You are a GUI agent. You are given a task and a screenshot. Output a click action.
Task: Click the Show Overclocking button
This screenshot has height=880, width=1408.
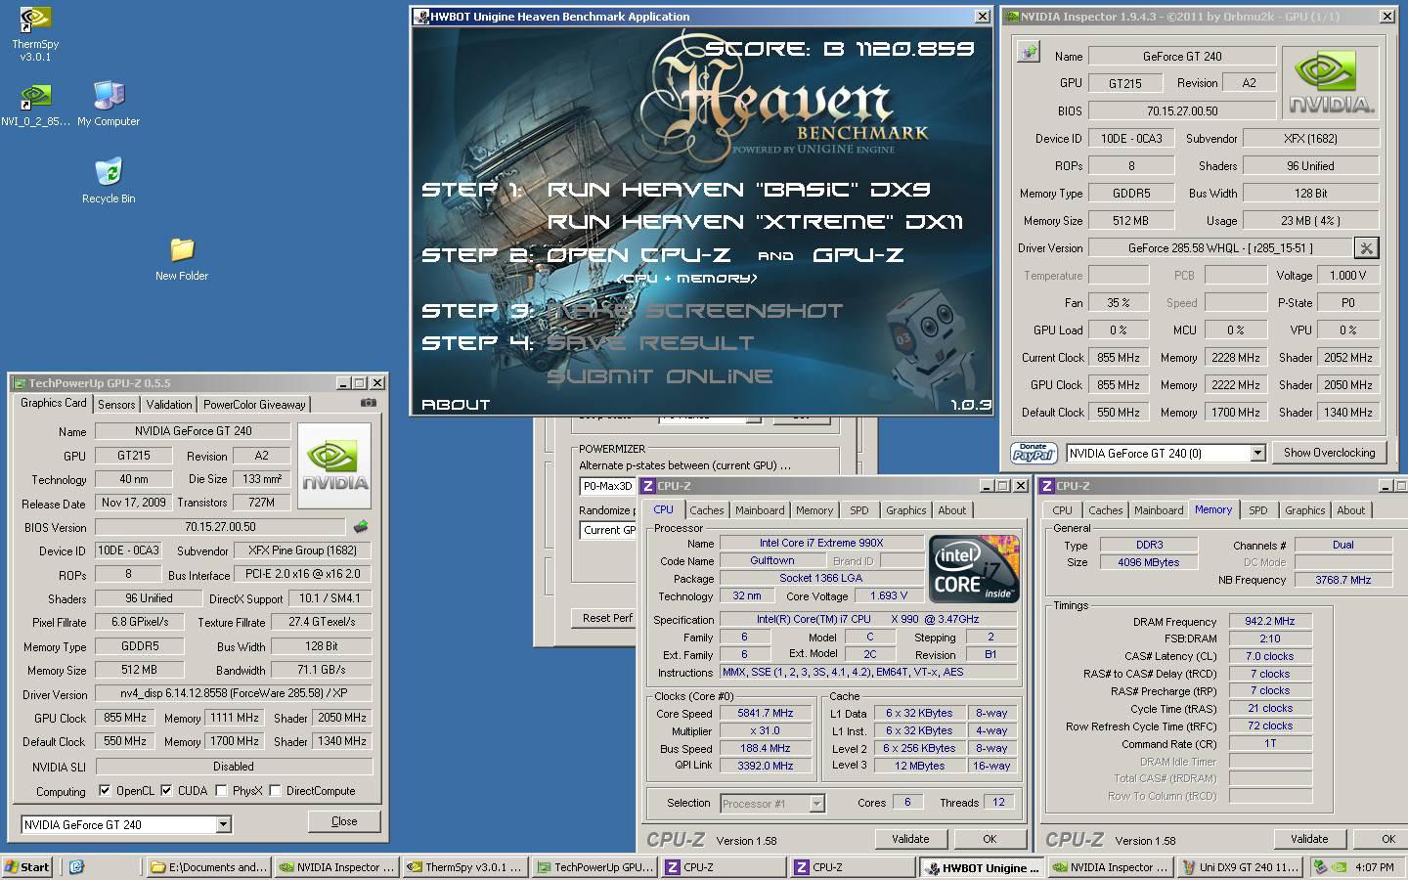pos(1329,453)
